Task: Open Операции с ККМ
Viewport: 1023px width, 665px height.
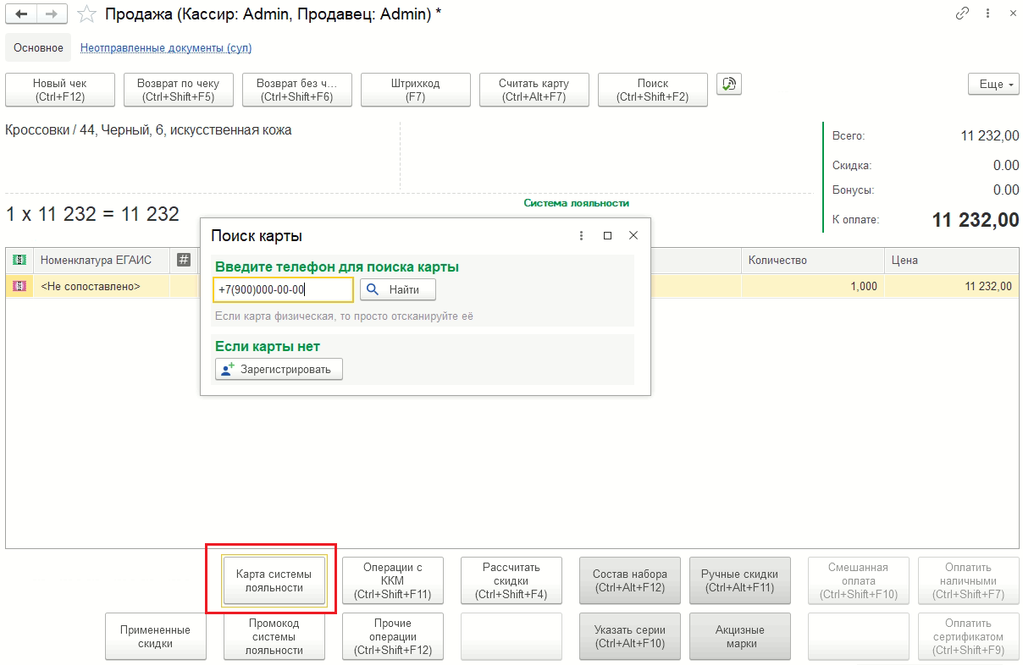Action: pos(392,580)
